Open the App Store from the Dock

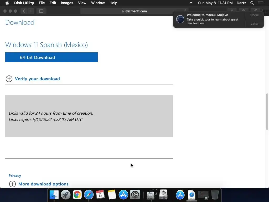point(123,195)
